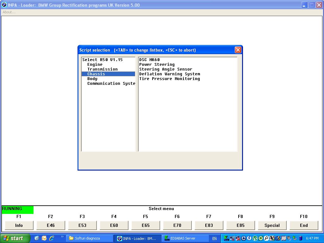This screenshot has height=243, width=324.
Task: Click the EN language indicator
Action: (x=215, y=239)
